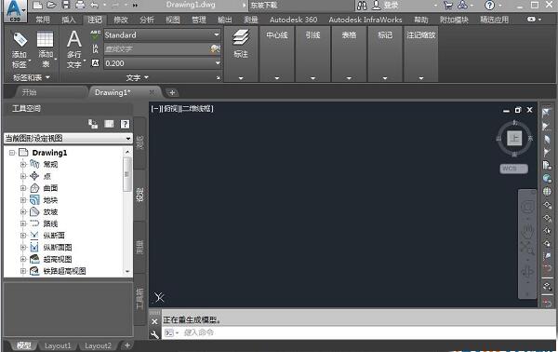This screenshot has width=558, height=352.
Task: Undo the last action with the arrow icon
Action: (94, 5)
